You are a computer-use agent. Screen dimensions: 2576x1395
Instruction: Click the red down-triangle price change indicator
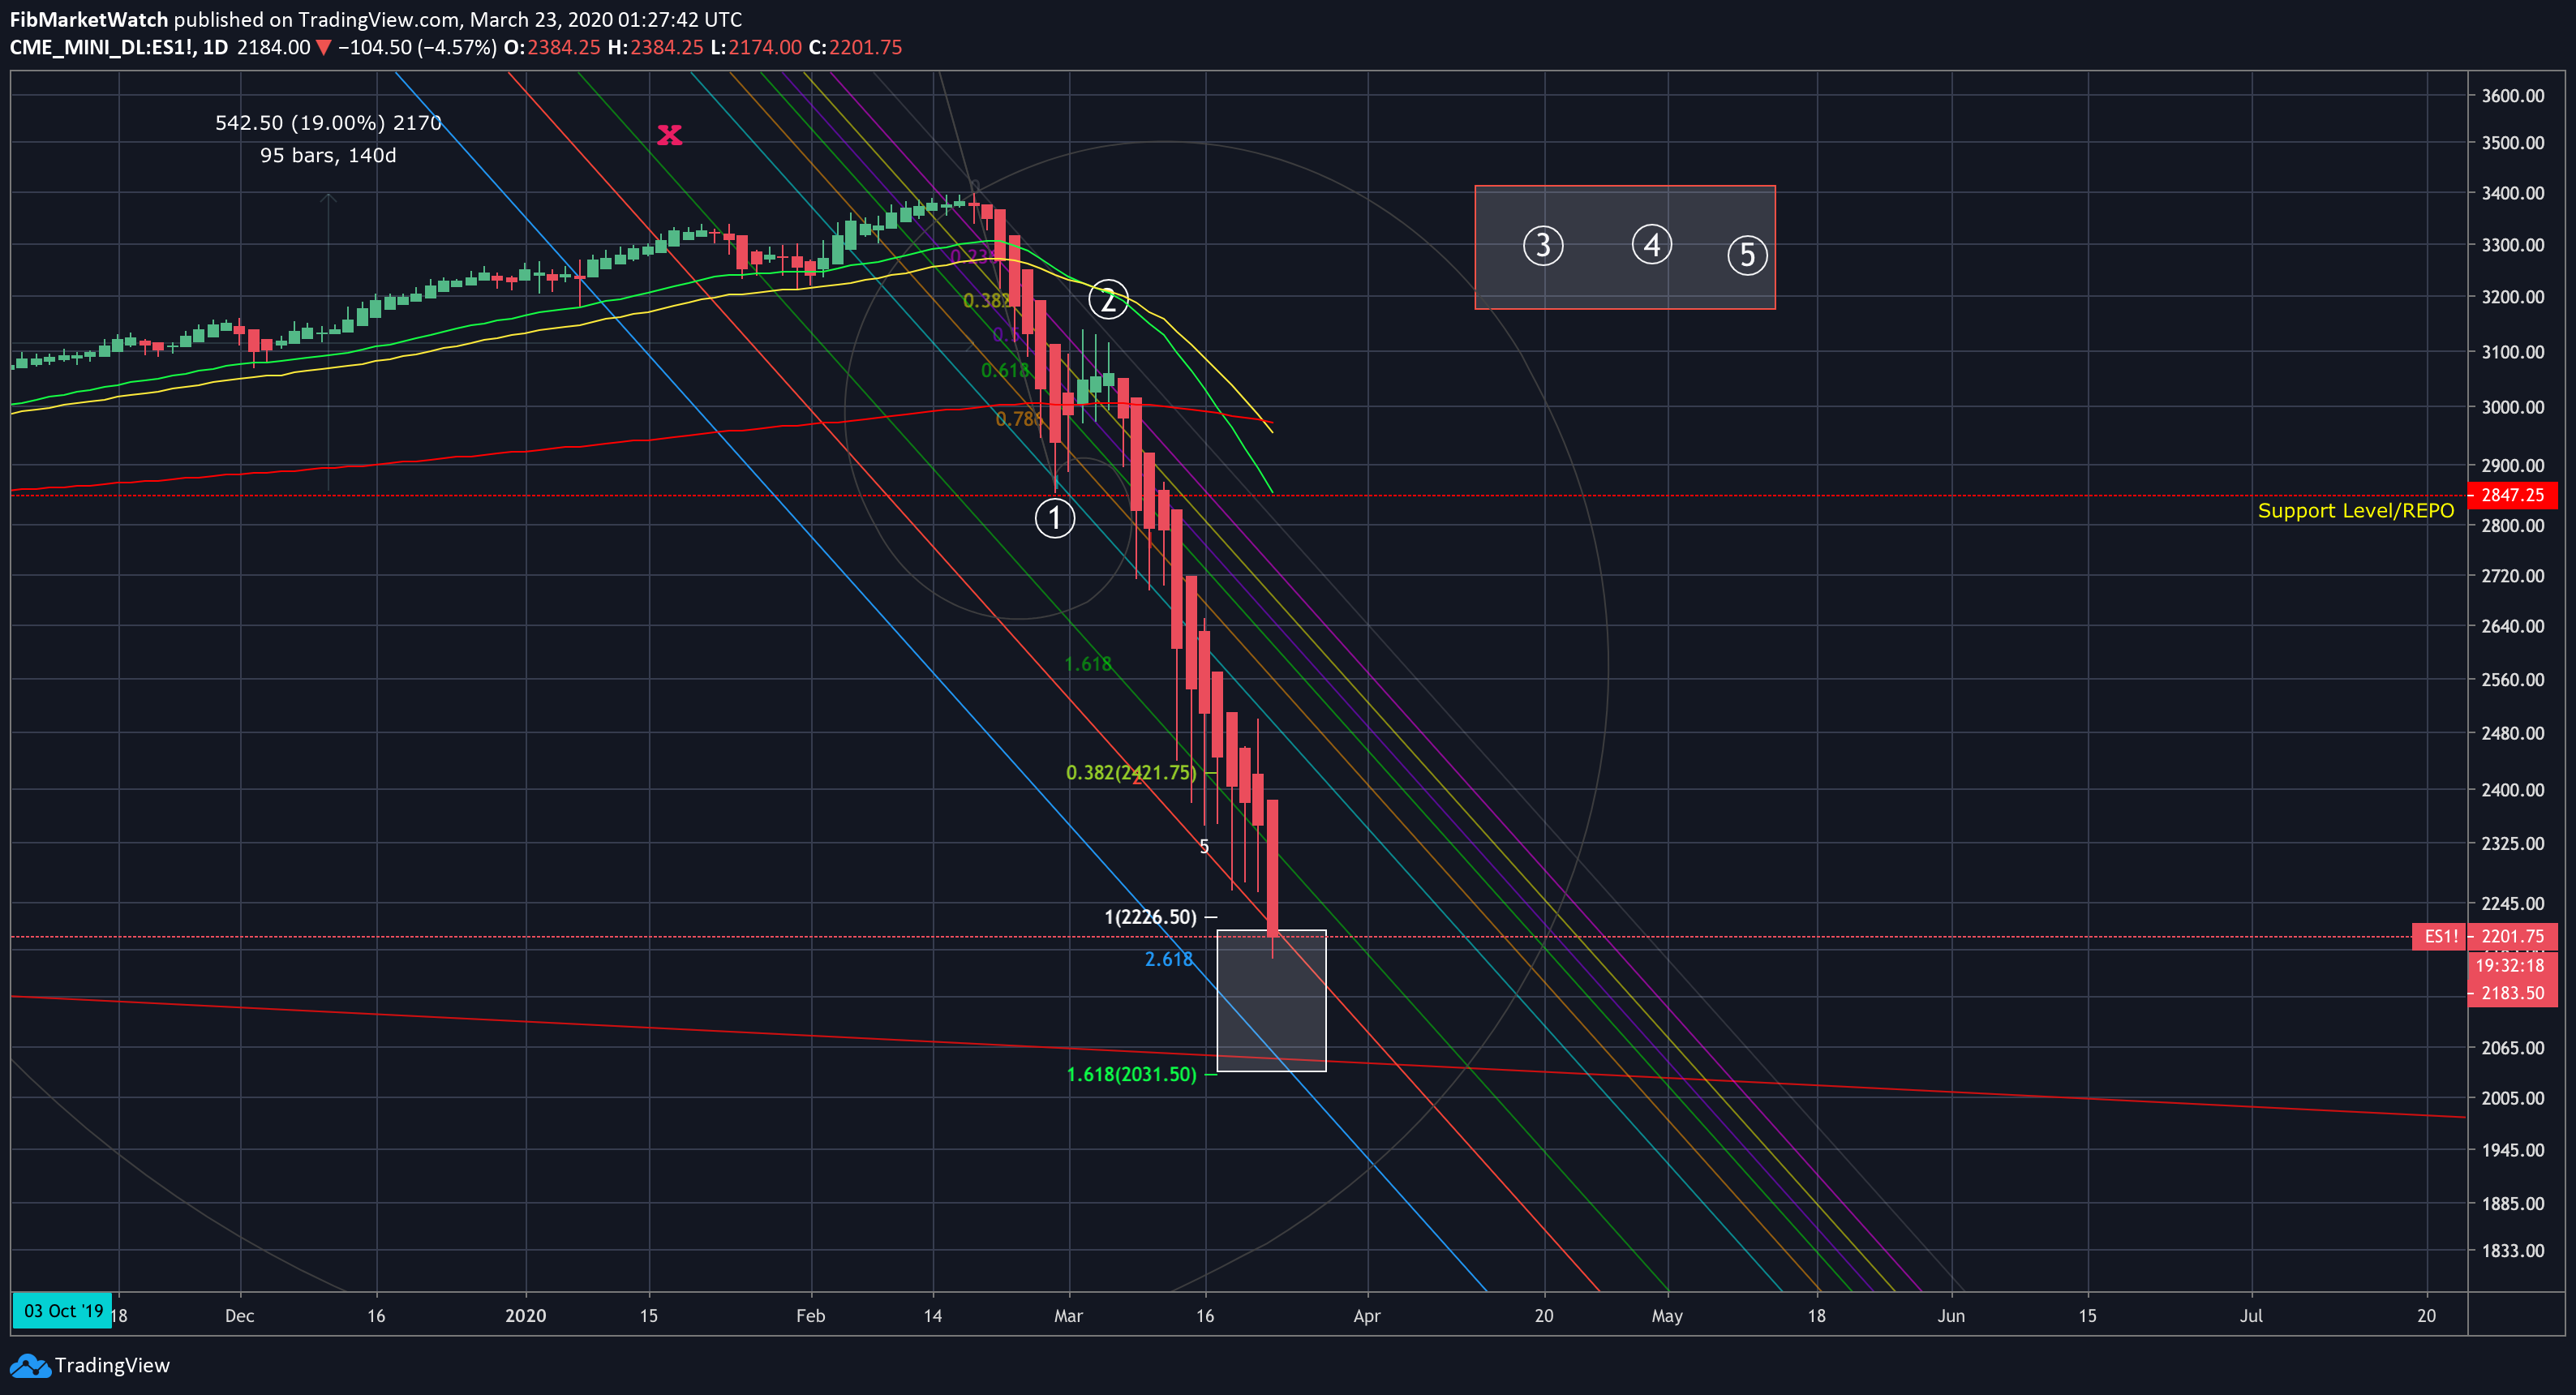(323, 47)
